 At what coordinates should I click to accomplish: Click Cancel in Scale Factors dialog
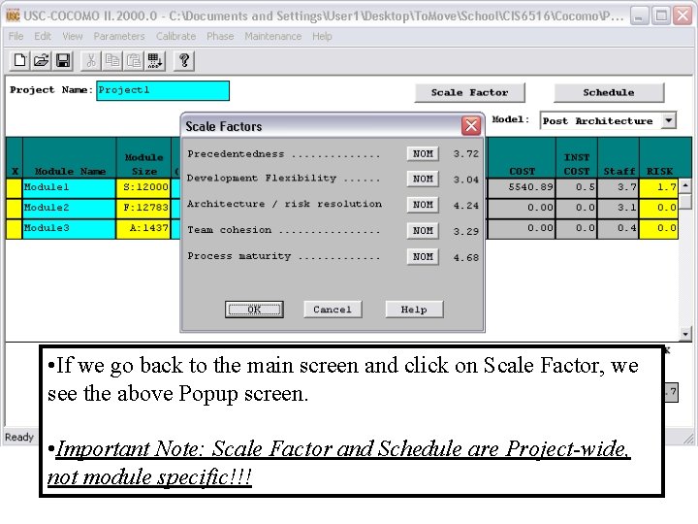pyautogui.click(x=333, y=310)
